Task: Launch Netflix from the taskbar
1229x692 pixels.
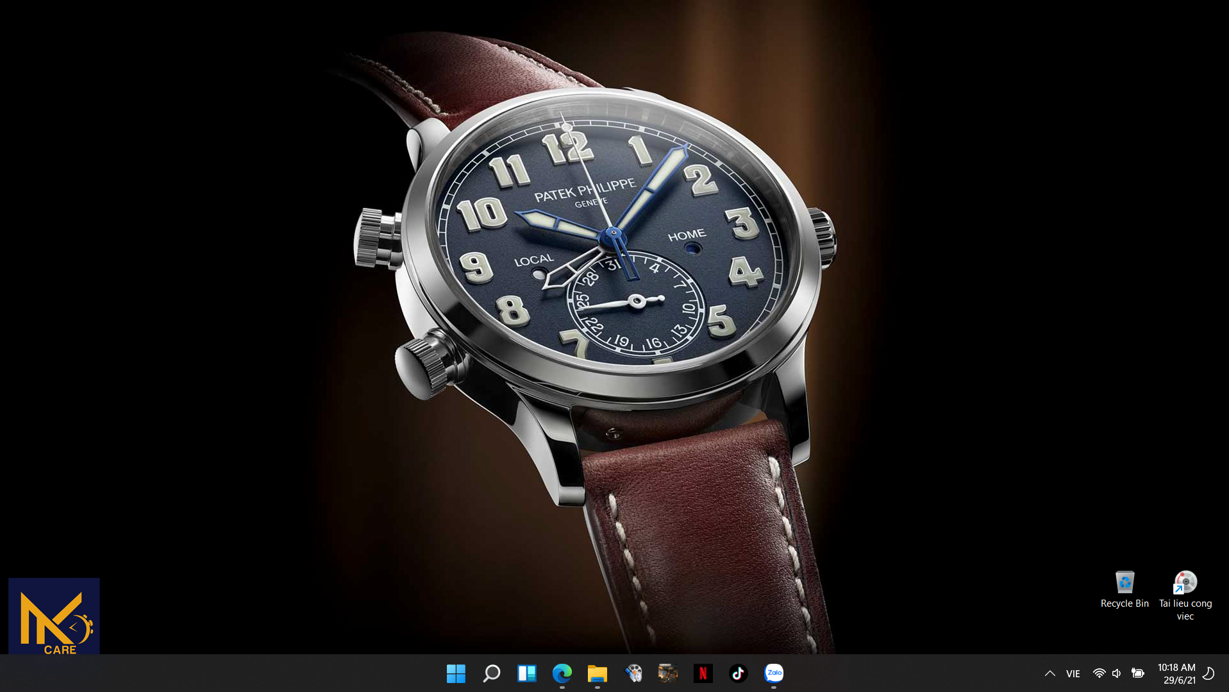Action: pyautogui.click(x=703, y=673)
